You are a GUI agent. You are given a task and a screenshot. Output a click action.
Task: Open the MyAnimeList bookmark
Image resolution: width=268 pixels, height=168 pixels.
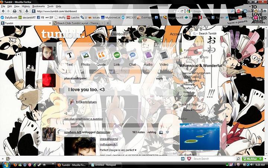[x=111, y=18]
